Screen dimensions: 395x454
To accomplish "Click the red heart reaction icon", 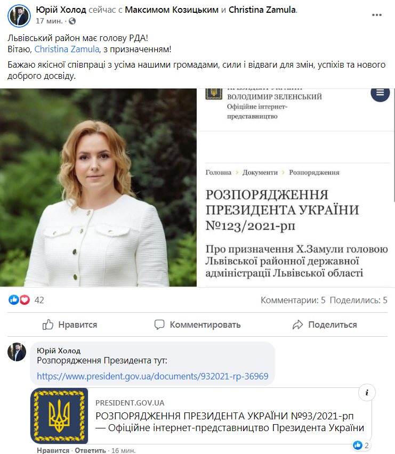I will coord(25,299).
